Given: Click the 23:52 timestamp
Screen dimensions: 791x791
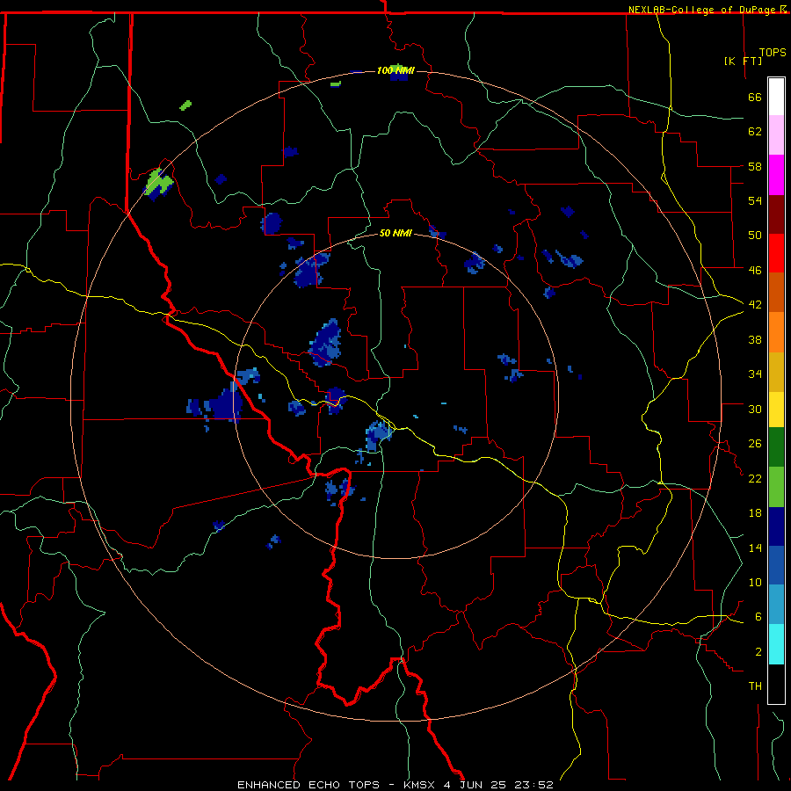Looking at the screenshot, I should [533, 785].
